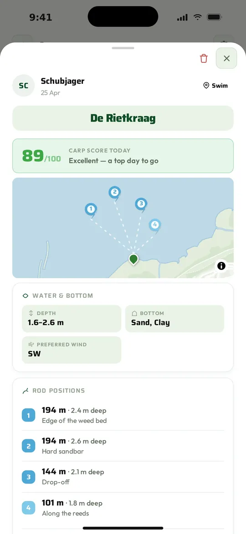This screenshot has width=246, height=534.
Task: Open the Carp Score Today card
Action: coord(123,156)
